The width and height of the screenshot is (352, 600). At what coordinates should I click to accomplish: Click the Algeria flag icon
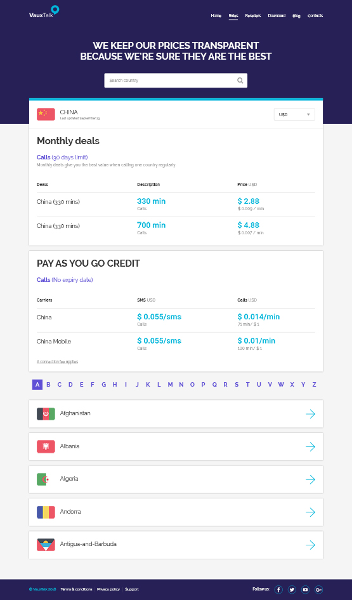[x=46, y=479]
